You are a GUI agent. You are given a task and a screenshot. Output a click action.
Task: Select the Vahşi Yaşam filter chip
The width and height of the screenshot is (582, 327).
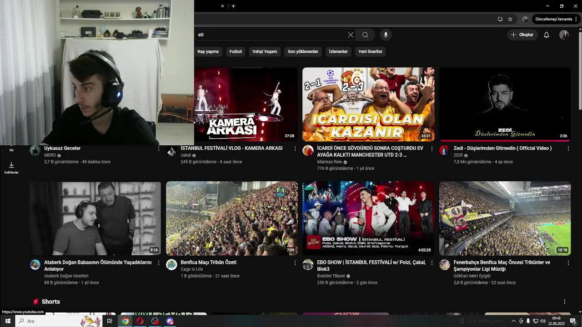[x=265, y=51]
